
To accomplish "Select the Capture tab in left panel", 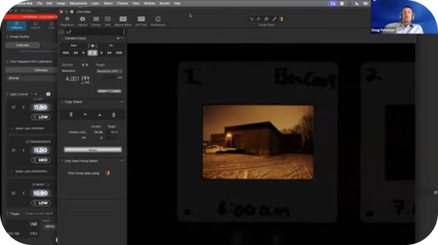I will tap(35, 25).
